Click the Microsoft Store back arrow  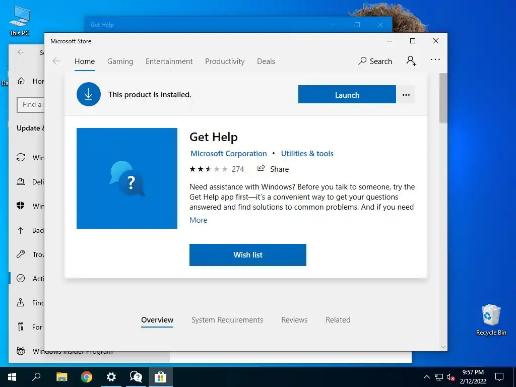[x=56, y=61]
